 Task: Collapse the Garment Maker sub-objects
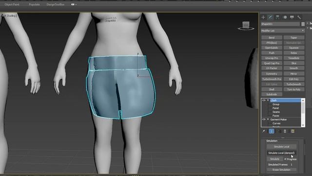pyautogui.click(x=268, y=119)
